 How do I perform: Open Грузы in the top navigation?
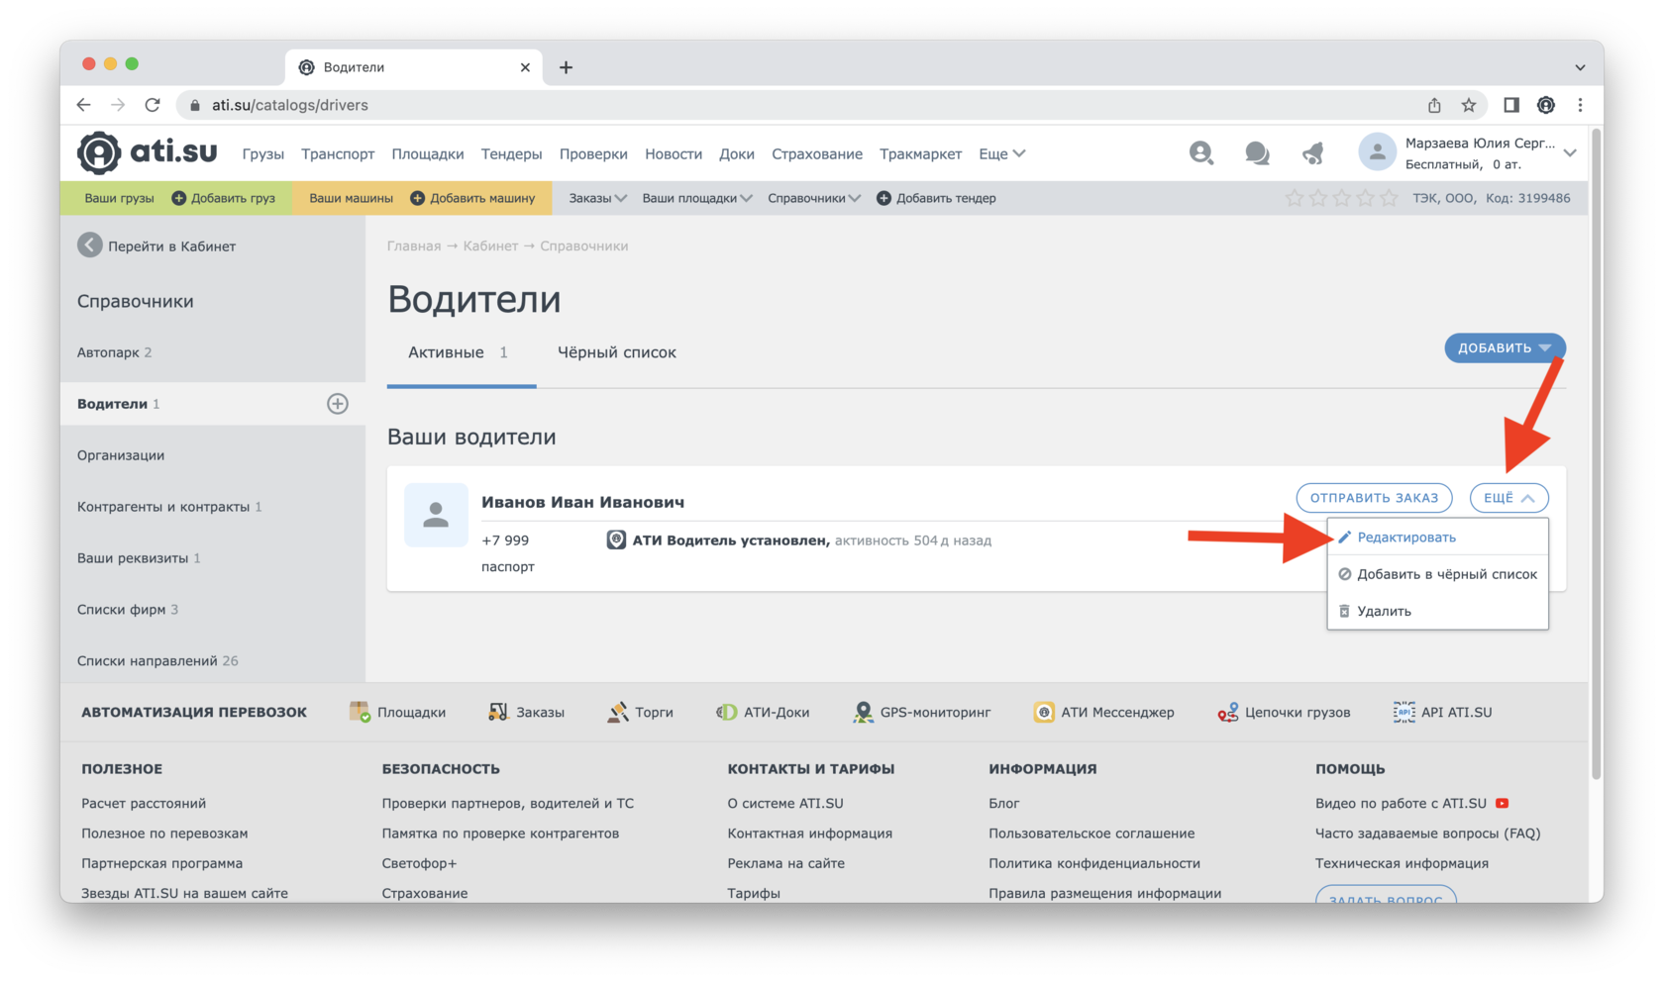(262, 153)
